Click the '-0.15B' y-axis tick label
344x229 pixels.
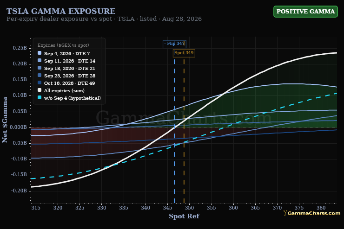pos(19,175)
